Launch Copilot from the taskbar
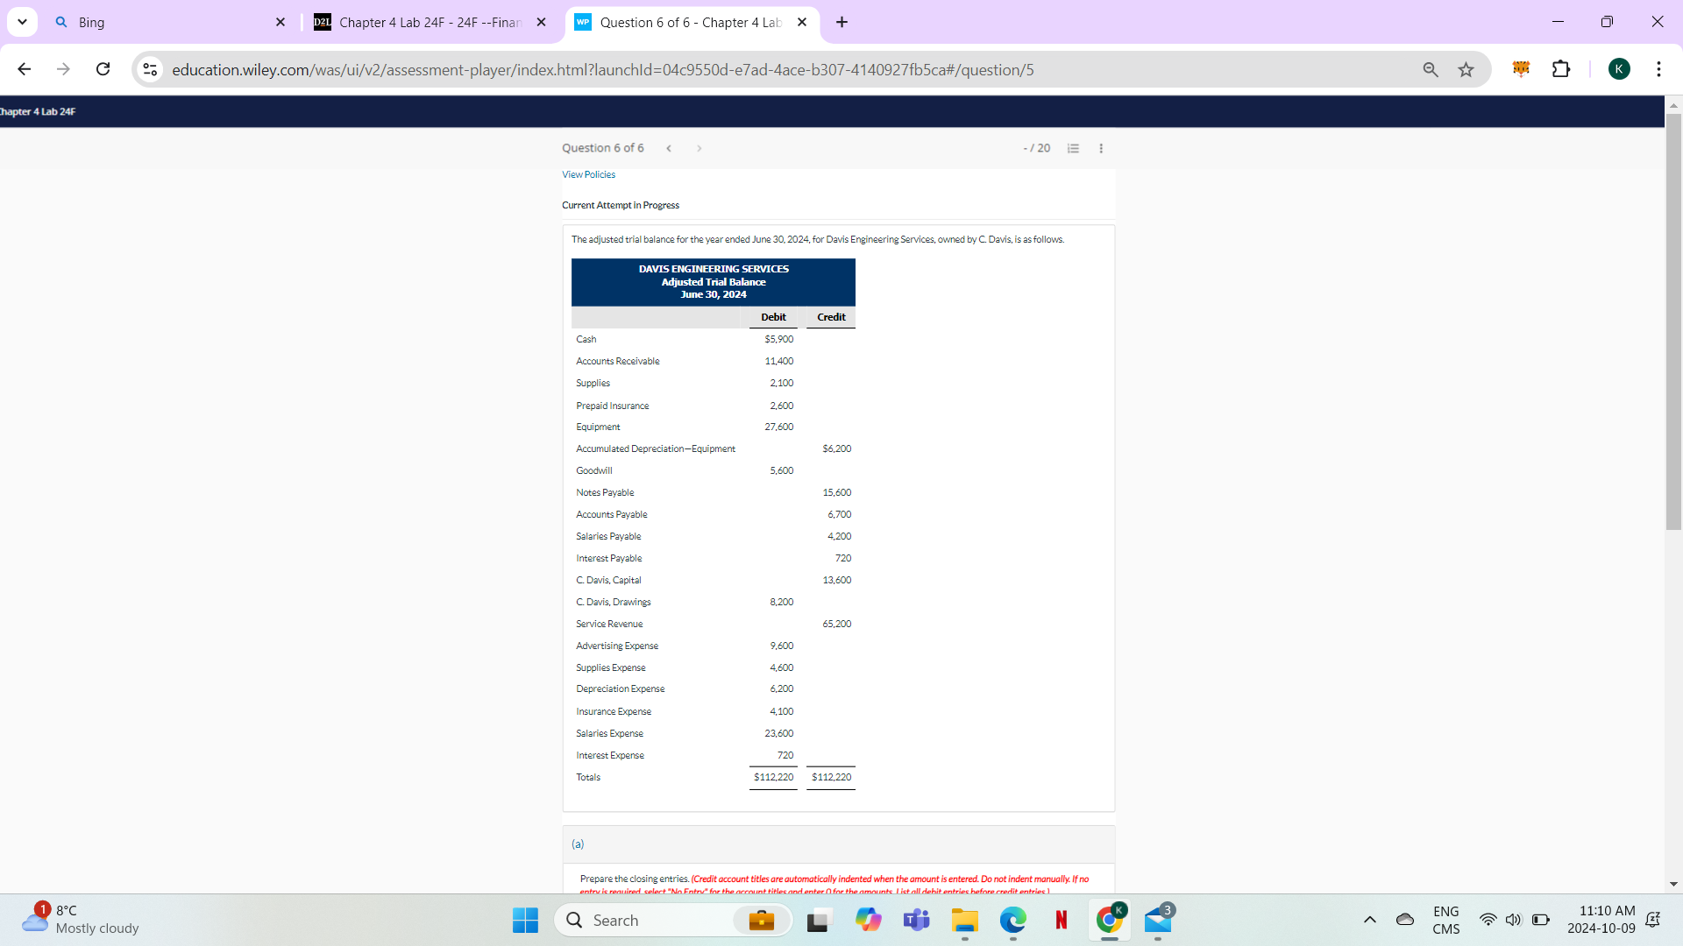This screenshot has height=946, width=1683. [x=869, y=920]
